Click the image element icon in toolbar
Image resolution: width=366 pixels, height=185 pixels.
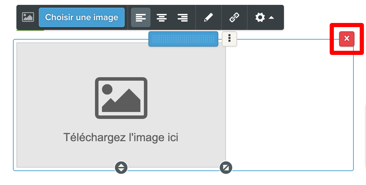pyautogui.click(x=28, y=17)
